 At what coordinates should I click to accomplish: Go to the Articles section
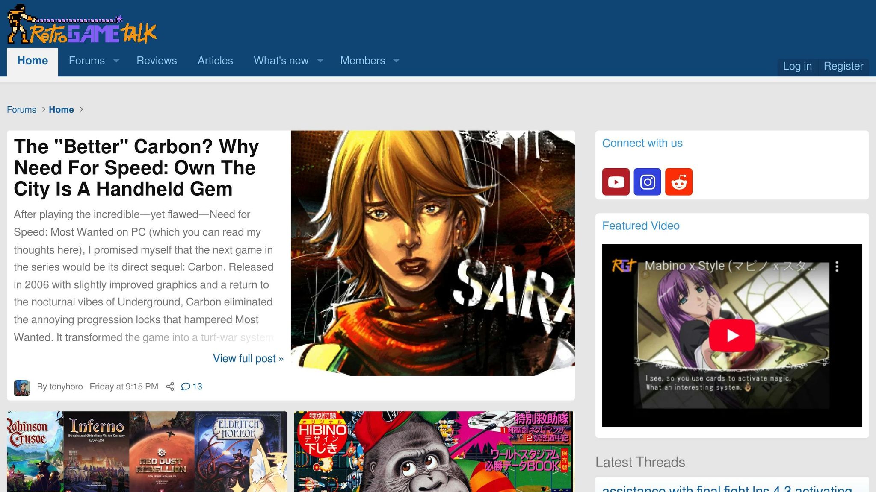[x=215, y=61]
